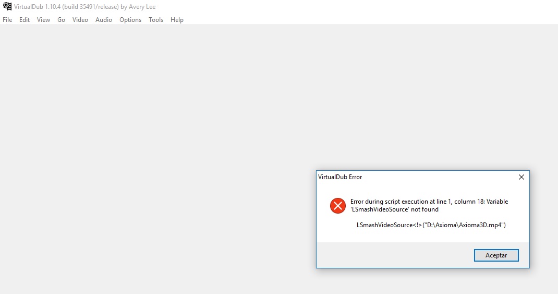This screenshot has height=294, width=558.
Task: Click the VirtualDub gear icon in title bar
Action: point(7,6)
